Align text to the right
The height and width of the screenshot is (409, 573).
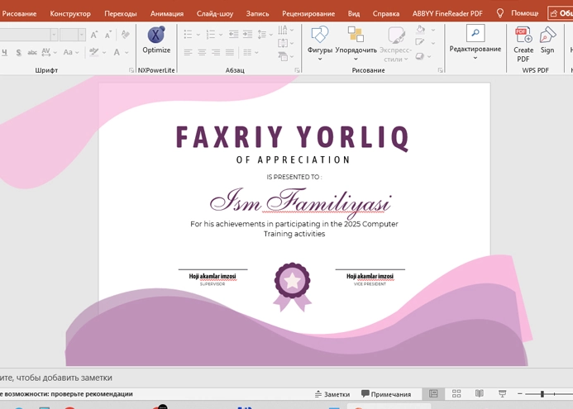click(x=216, y=53)
